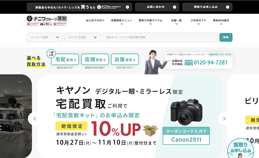Click the Canon camera image
Viewport: 259px width, 158px height.
click(187, 112)
